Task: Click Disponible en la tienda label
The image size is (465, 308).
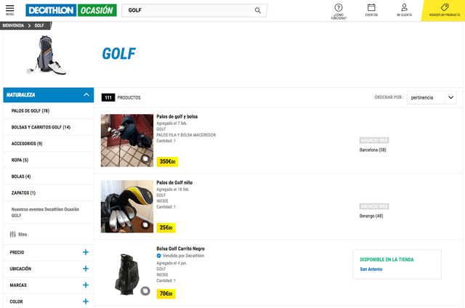Action: coord(387,259)
